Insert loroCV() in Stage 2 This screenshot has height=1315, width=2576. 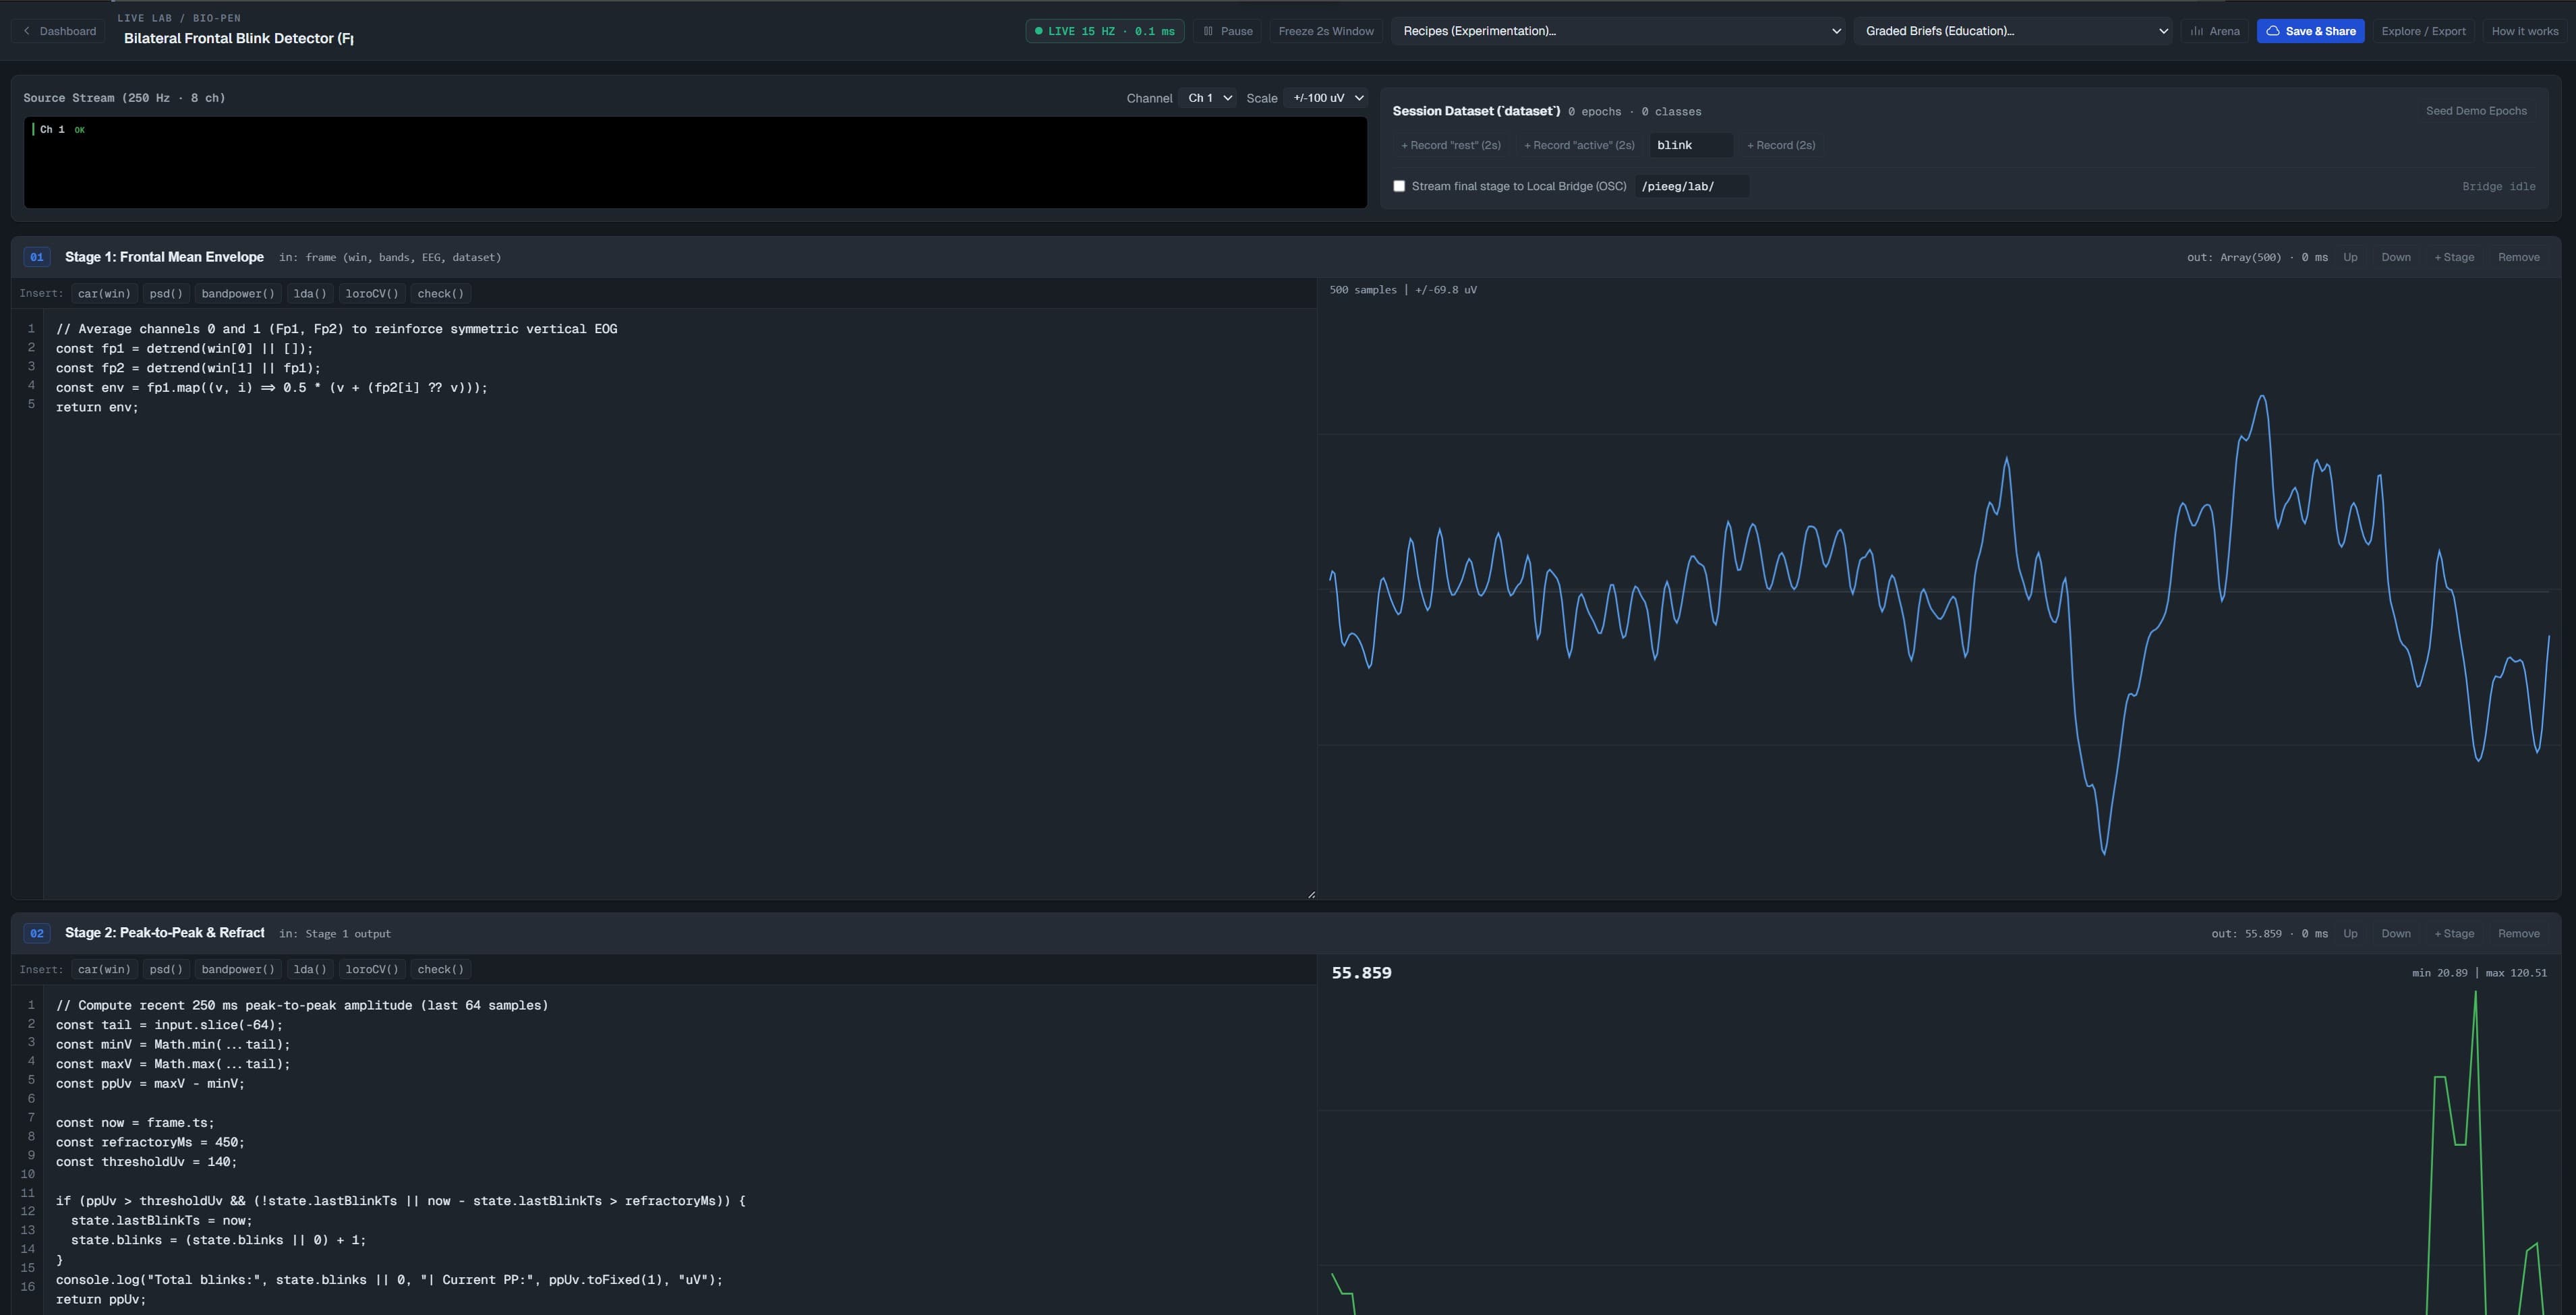click(372, 969)
